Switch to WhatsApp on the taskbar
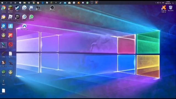Screen dimensions: 176x99 (87, 3)
